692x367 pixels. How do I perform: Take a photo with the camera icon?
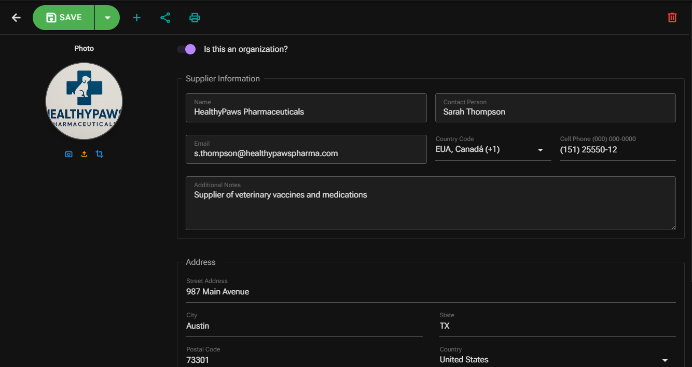[68, 154]
